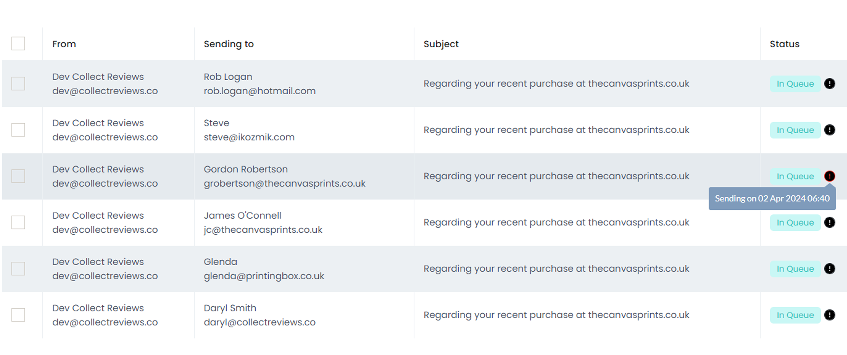847x355 pixels.
Task: Check the box next to Glenda's email
Action: pyautogui.click(x=18, y=269)
